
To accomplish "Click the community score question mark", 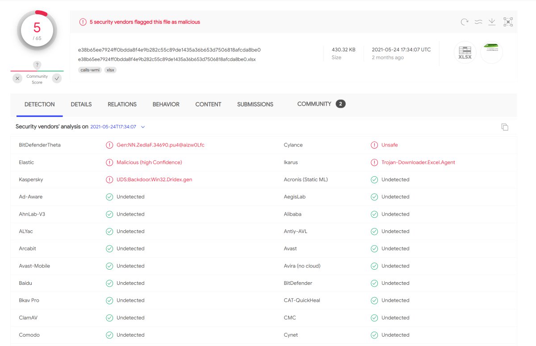I will [x=37, y=65].
